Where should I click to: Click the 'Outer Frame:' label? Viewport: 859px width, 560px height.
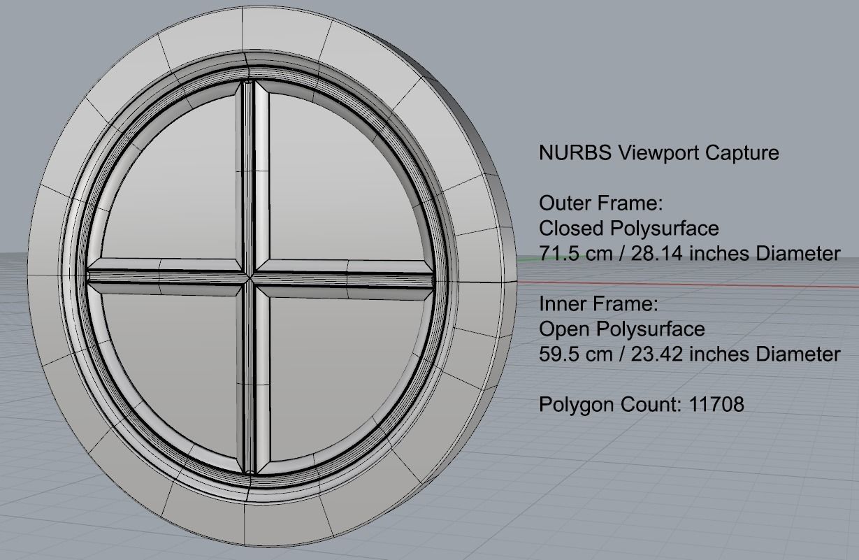coord(600,203)
